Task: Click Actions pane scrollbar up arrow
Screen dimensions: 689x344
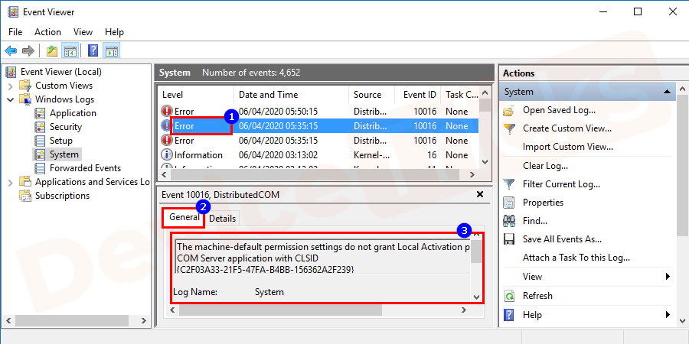Action: 682,89
